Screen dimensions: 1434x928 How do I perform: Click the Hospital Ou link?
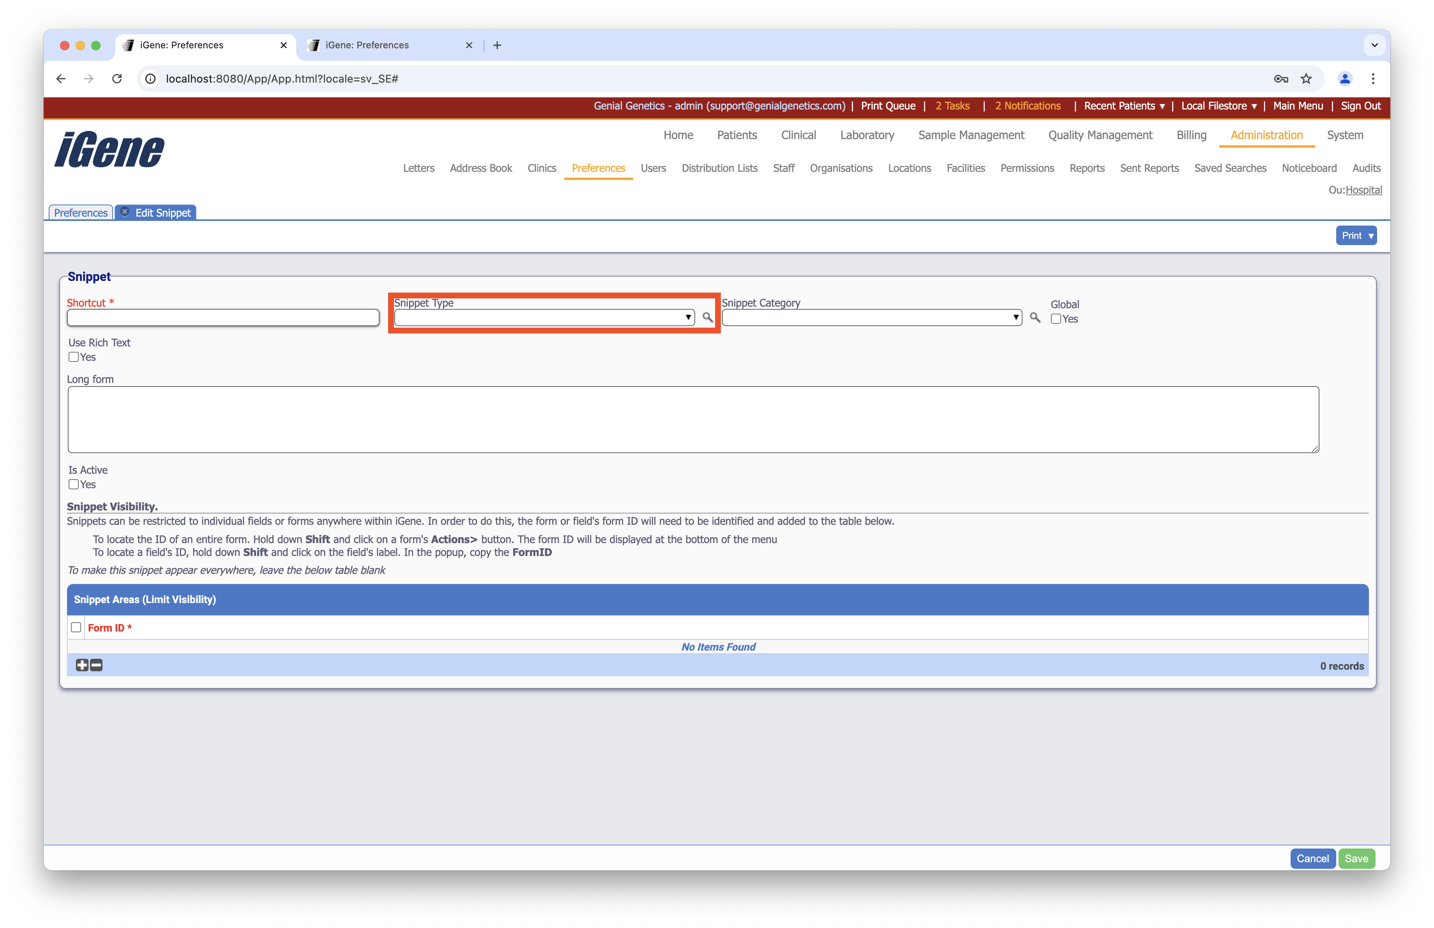point(1363,190)
